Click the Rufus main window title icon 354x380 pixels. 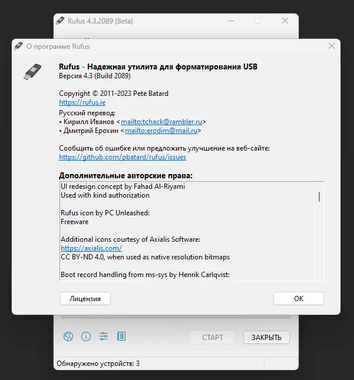tap(60, 21)
